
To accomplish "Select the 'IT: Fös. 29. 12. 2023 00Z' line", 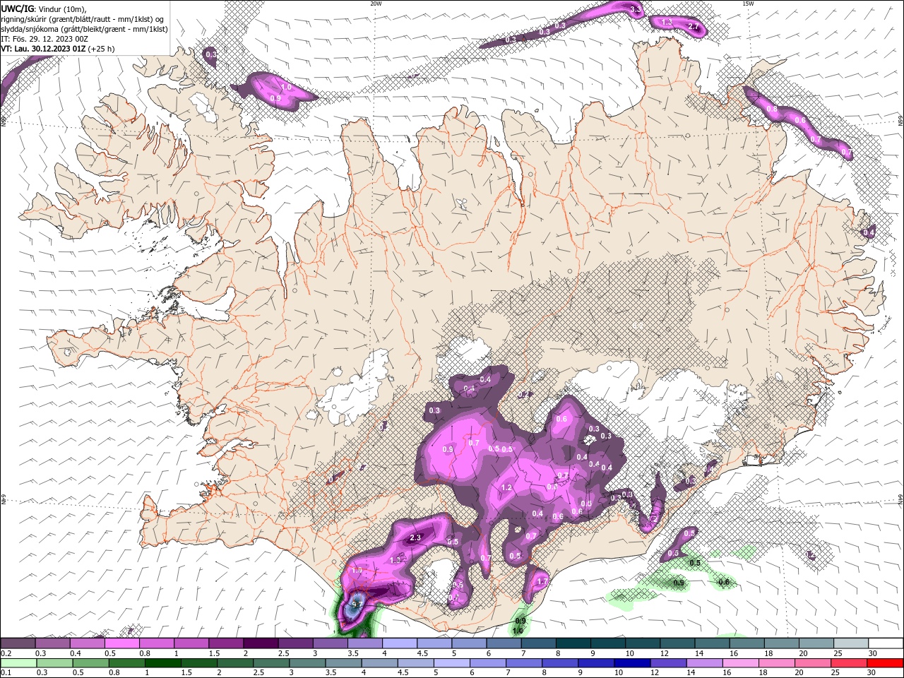I will tap(44, 39).
